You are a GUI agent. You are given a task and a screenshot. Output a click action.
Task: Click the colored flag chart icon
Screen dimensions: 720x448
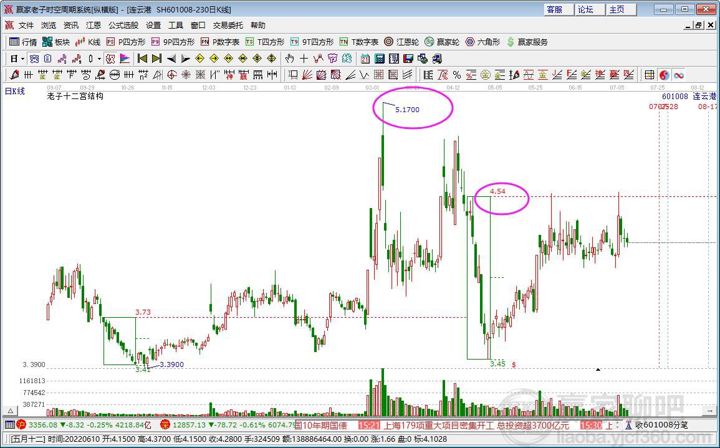[x=125, y=59]
